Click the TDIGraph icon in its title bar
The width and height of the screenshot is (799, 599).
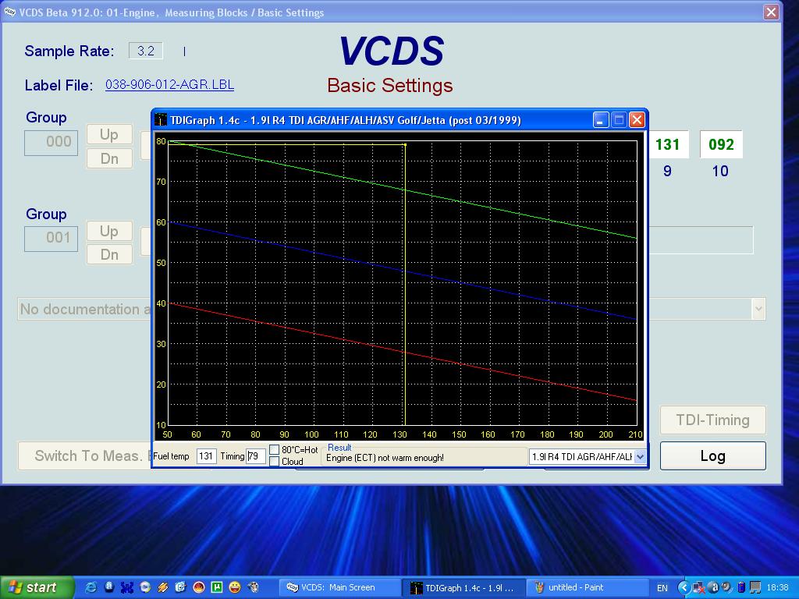tap(161, 120)
